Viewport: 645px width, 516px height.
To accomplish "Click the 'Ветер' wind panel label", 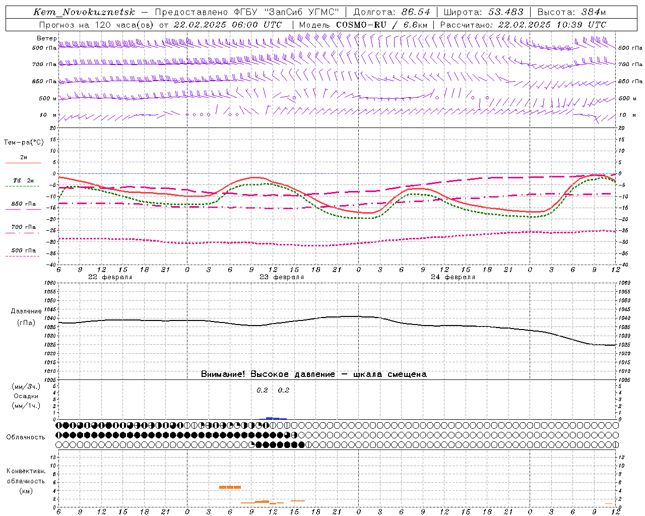I will 46,38.
